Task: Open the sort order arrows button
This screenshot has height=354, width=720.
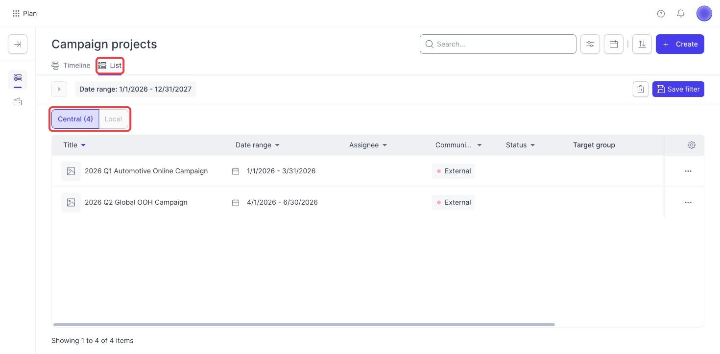Action: click(642, 44)
